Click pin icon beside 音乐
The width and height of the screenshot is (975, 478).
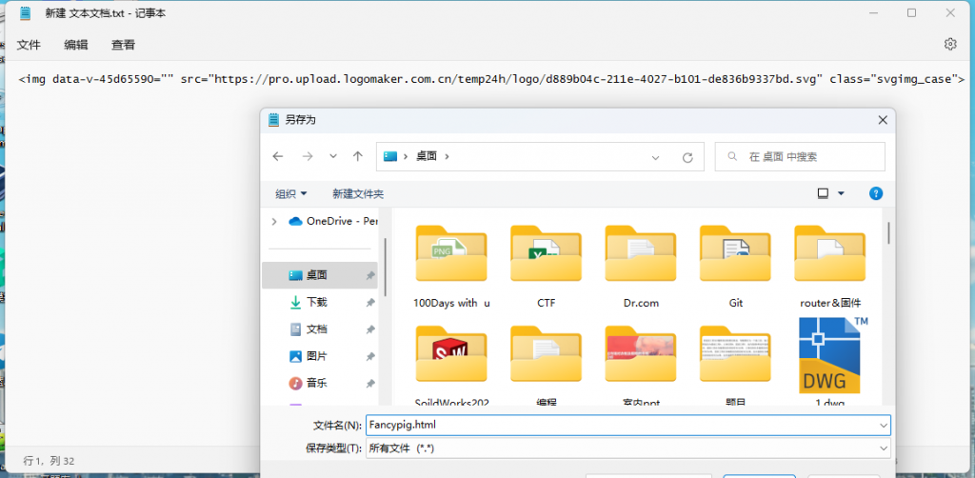(370, 384)
